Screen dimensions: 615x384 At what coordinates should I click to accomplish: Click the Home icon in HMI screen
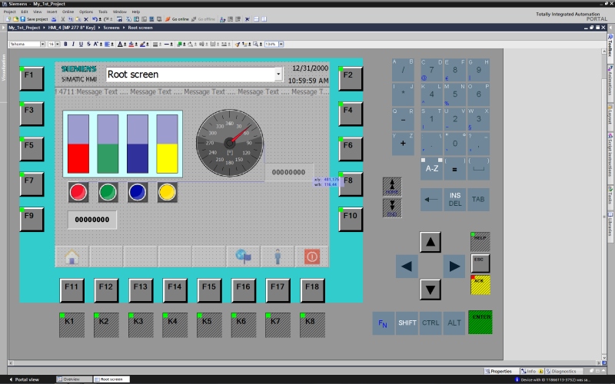[x=72, y=257]
